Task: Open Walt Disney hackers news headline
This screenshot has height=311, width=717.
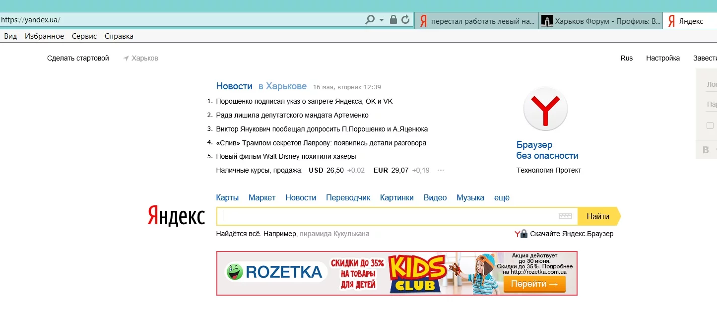Action: click(286, 156)
